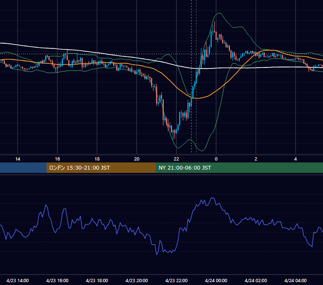This screenshot has width=323, height=285.
Task: Click the 14 hour label on price chart axis
Action: click(x=18, y=159)
